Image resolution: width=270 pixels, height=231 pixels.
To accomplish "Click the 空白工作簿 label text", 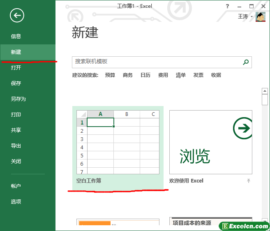I will [x=89, y=181].
